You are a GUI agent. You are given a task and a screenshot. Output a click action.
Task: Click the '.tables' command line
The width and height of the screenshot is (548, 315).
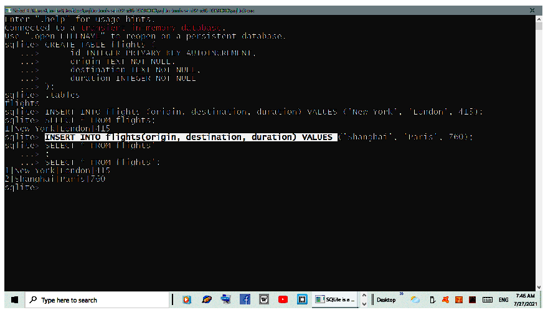point(62,95)
